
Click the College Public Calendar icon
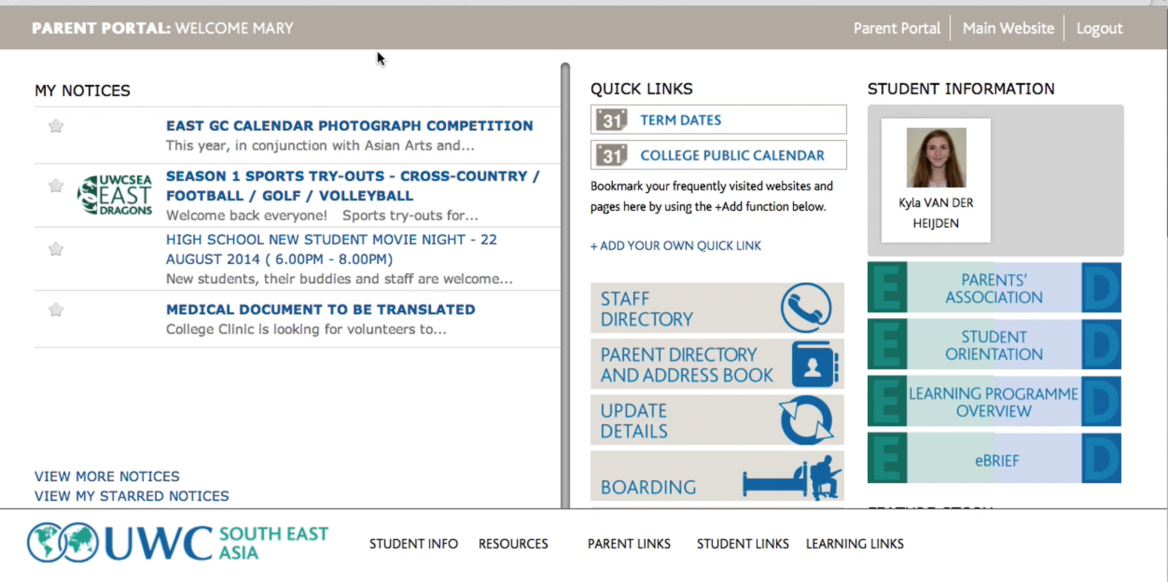click(611, 155)
